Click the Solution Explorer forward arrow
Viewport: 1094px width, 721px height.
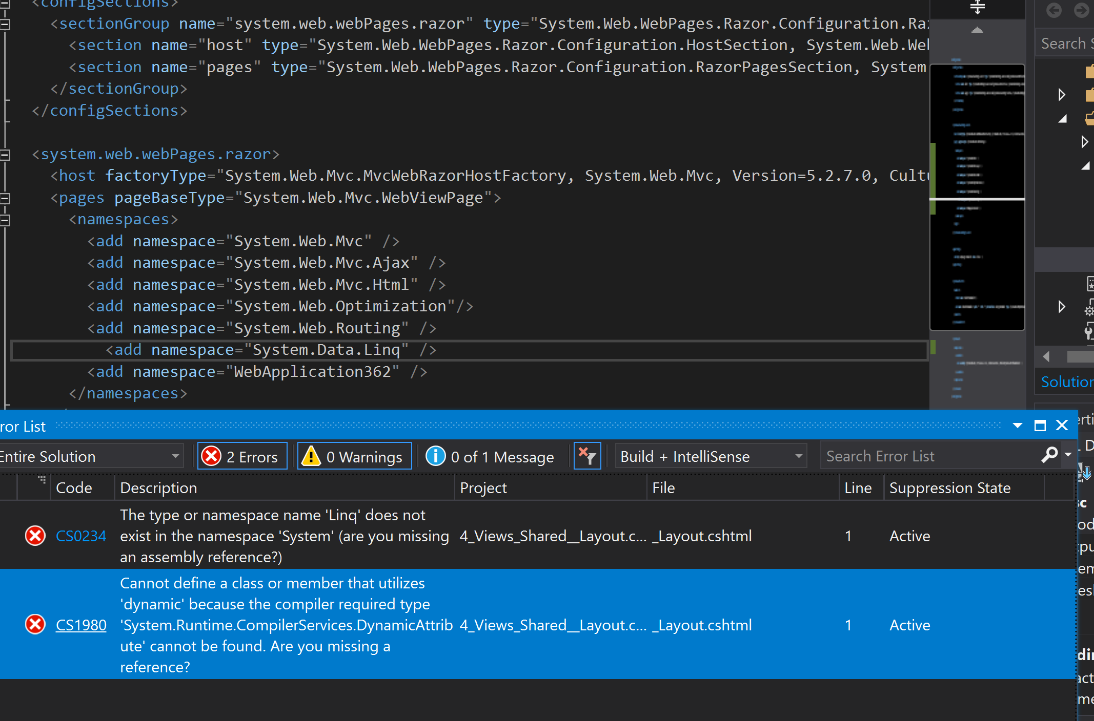[1082, 10]
